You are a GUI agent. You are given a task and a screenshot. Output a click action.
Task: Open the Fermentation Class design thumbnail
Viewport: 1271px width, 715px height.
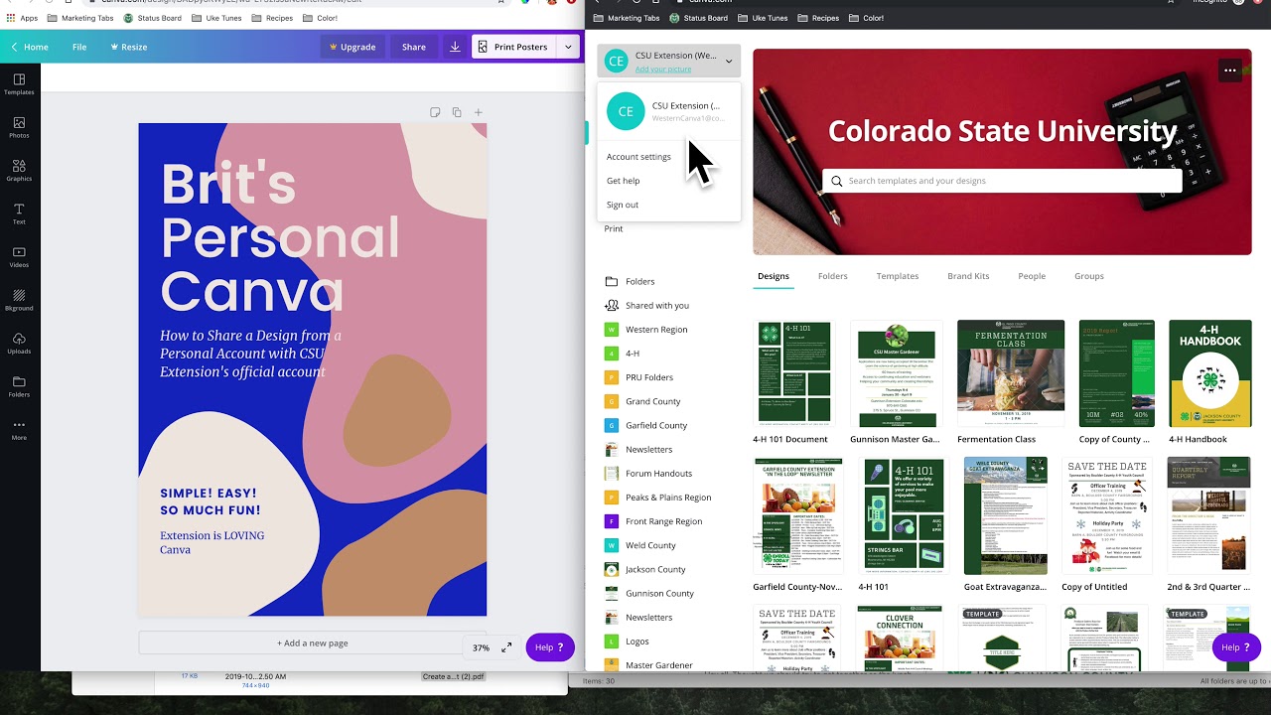(1011, 373)
